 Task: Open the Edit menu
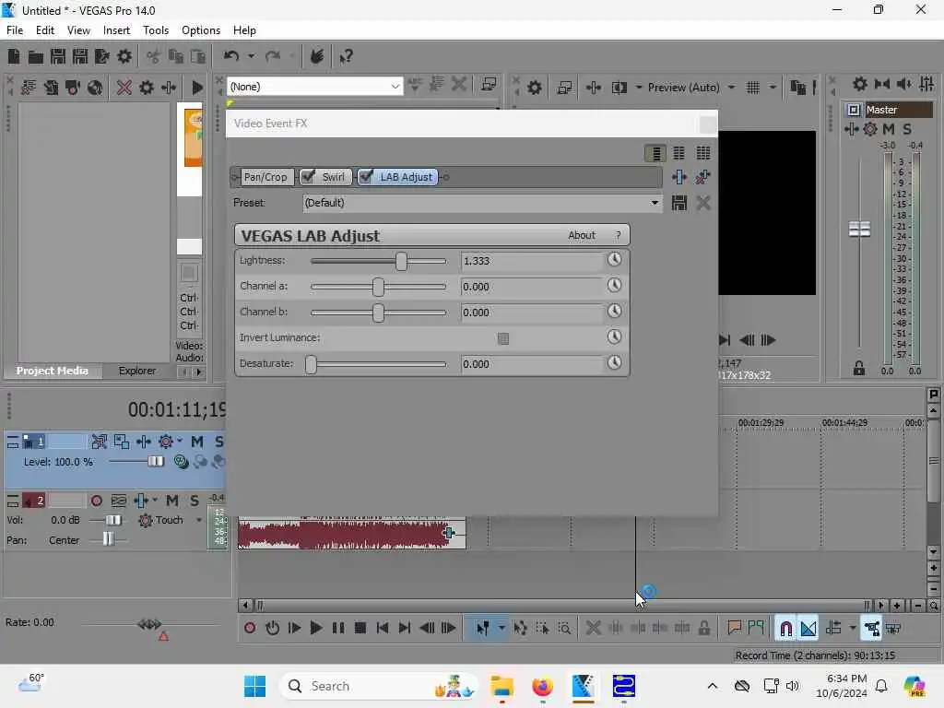(x=44, y=30)
